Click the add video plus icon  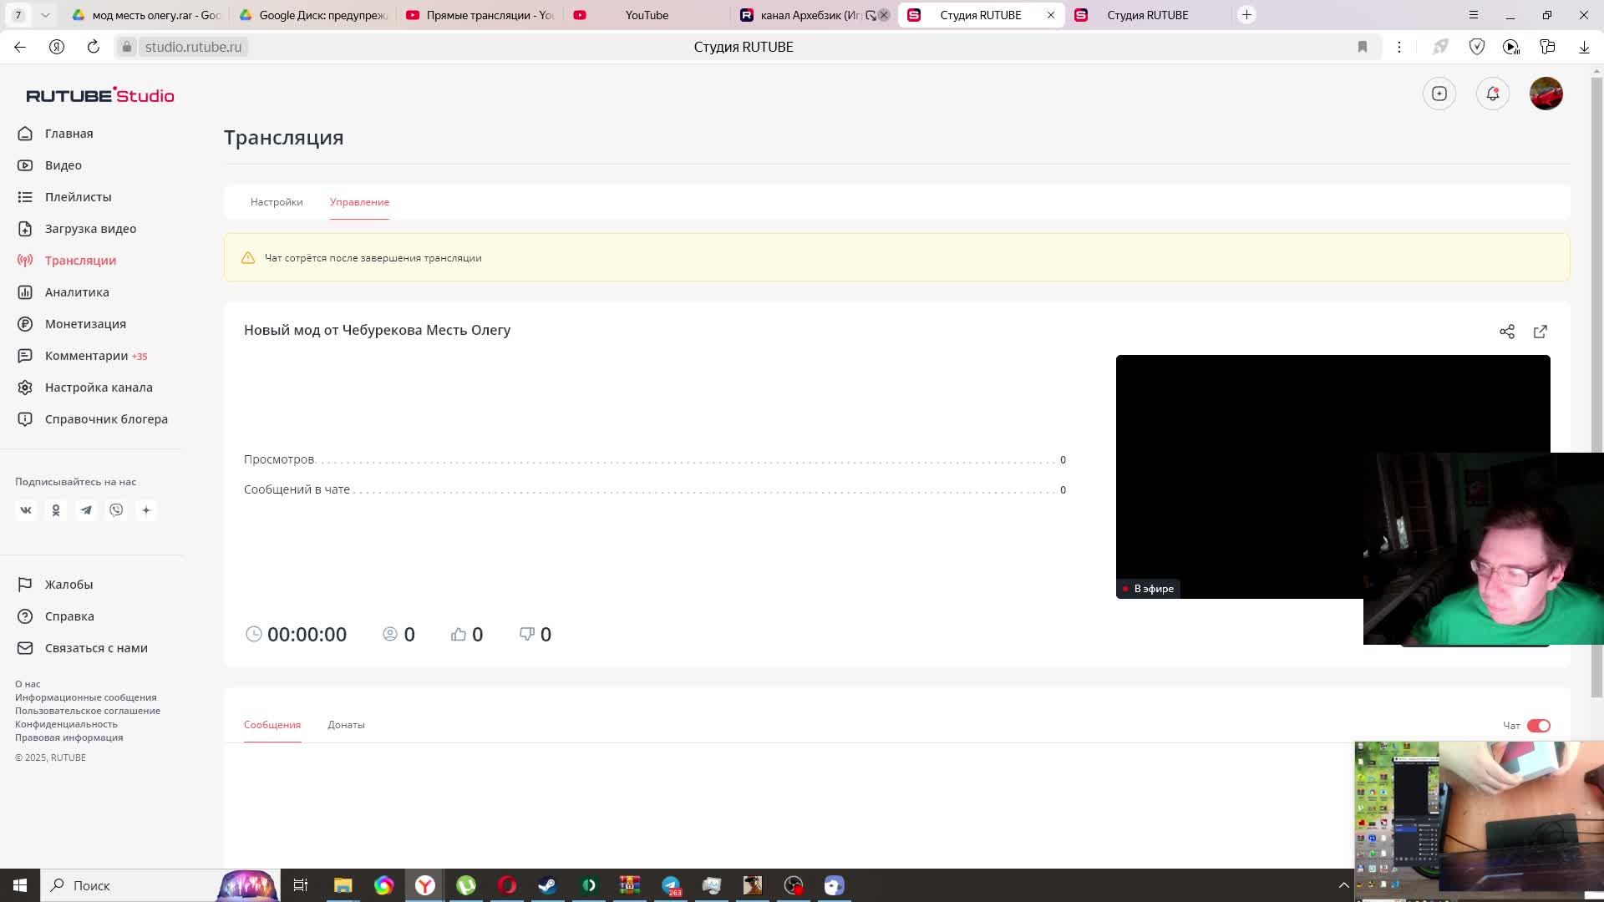pyautogui.click(x=1439, y=94)
